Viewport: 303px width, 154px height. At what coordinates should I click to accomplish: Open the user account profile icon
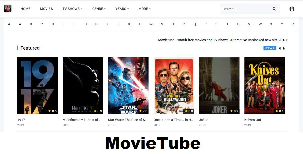pos(292,9)
